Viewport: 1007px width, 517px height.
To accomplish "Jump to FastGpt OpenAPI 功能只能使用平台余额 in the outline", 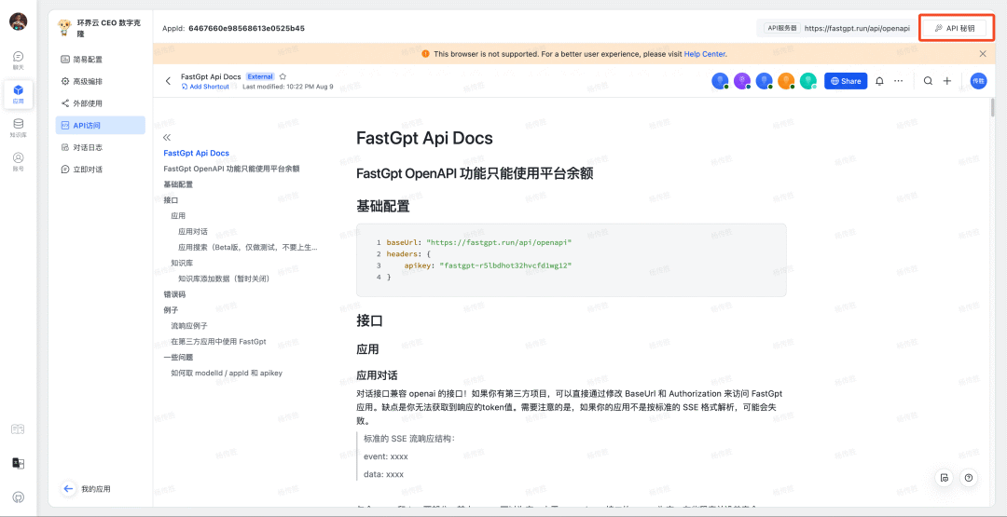I will [231, 169].
